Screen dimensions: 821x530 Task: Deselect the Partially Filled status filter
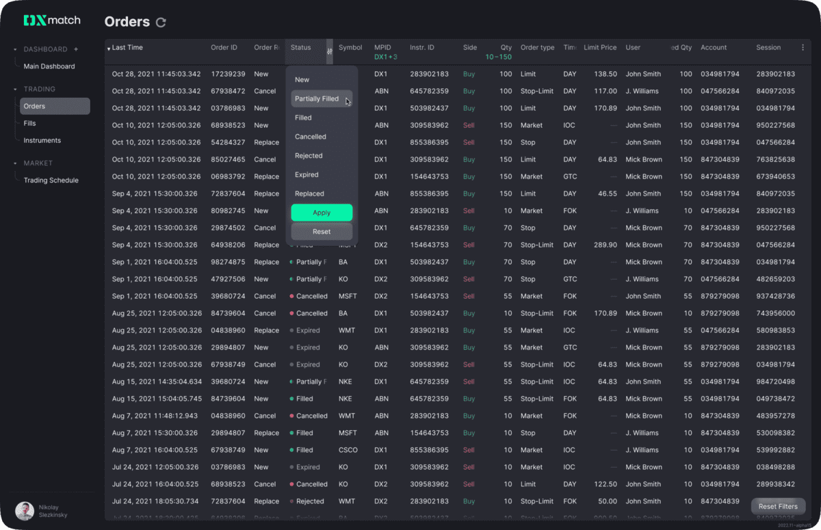(322, 98)
